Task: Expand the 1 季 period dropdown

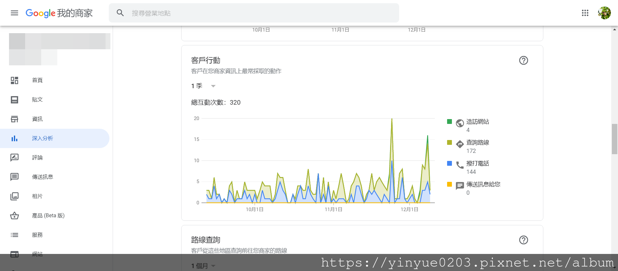Action: (x=203, y=86)
